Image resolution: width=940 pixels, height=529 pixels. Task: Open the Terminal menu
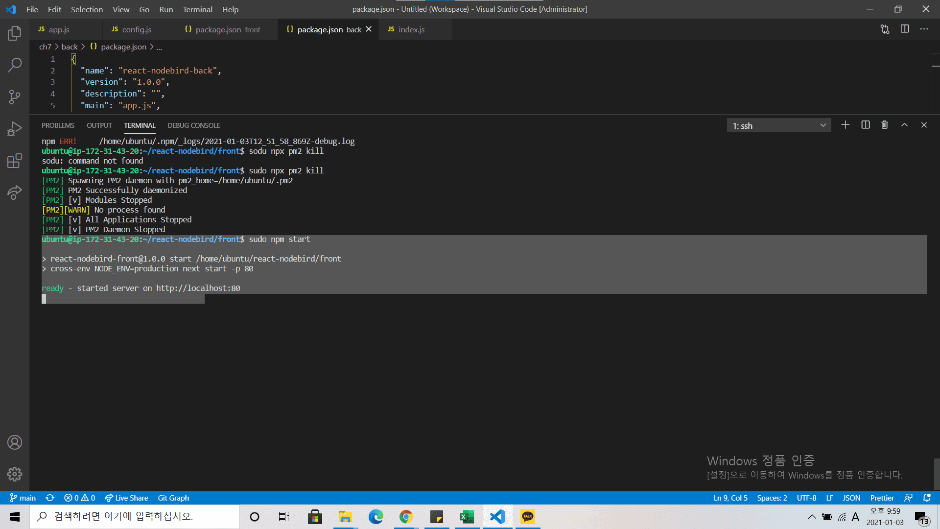pyautogui.click(x=197, y=9)
